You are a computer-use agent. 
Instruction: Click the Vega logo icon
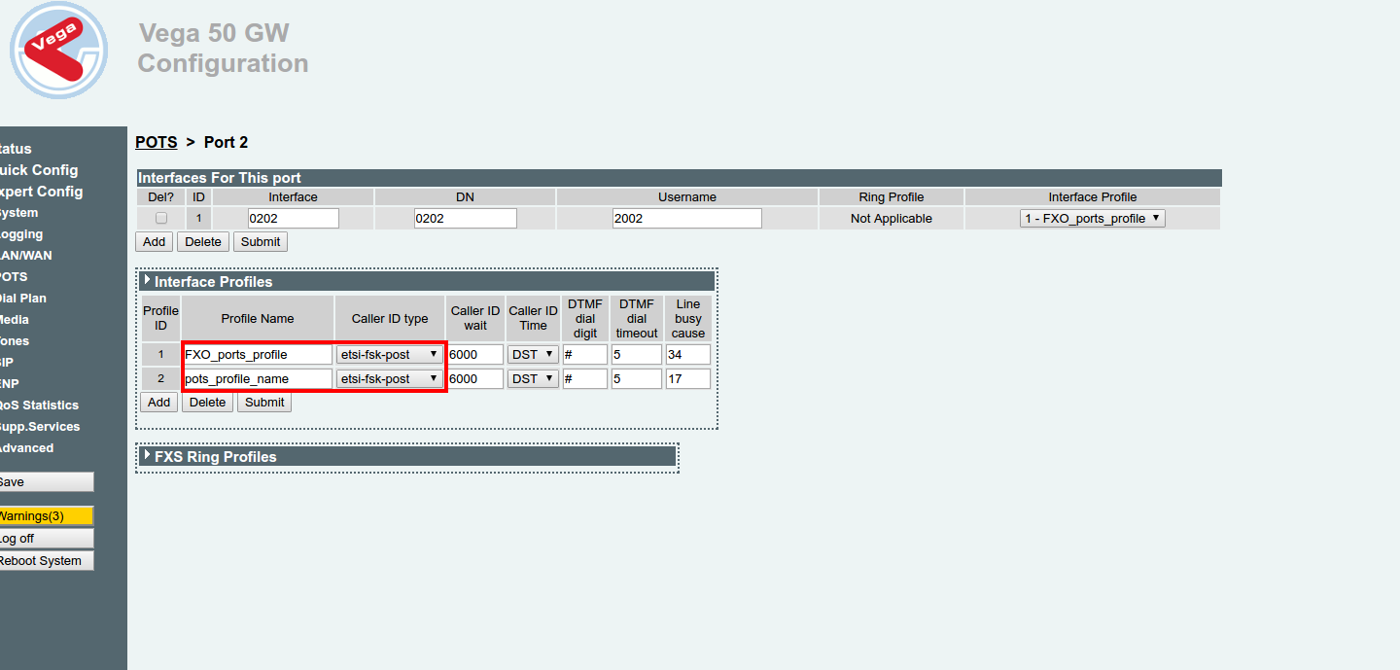58,51
